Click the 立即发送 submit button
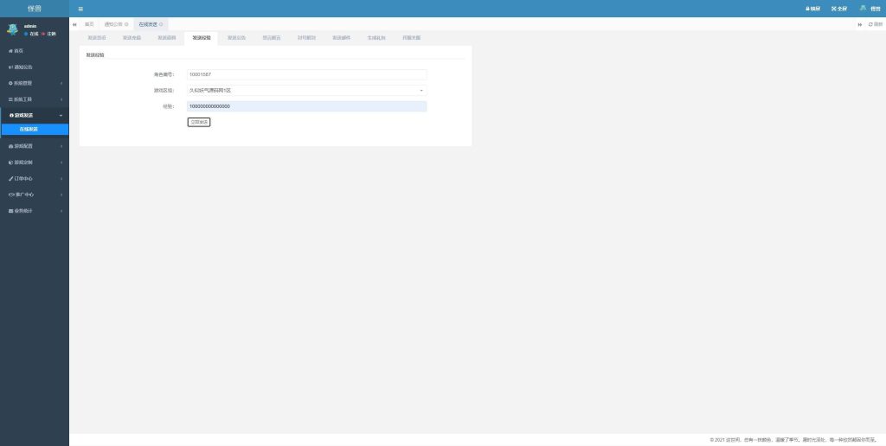The image size is (886, 446). pyautogui.click(x=199, y=123)
